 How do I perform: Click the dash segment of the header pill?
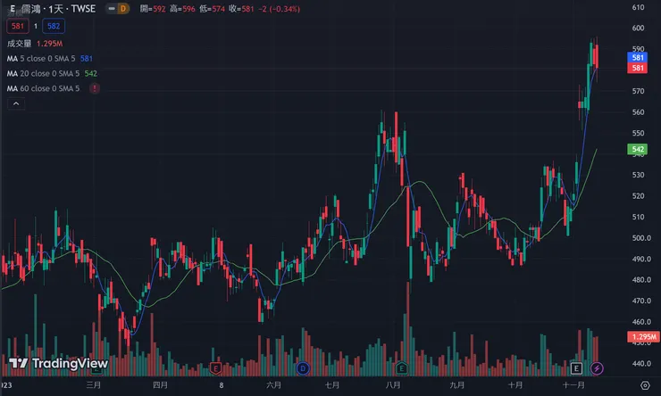[112, 8]
